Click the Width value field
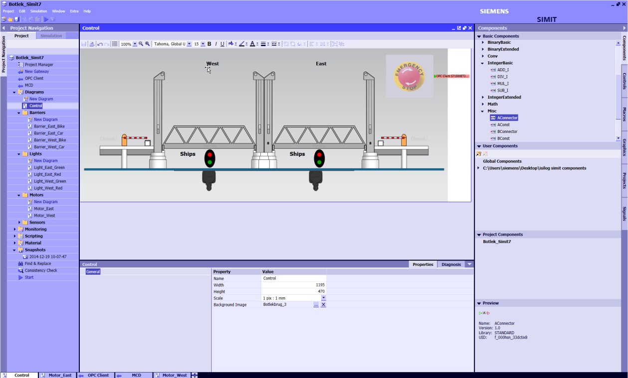Screen dimensions: 628x378 coord(294,285)
